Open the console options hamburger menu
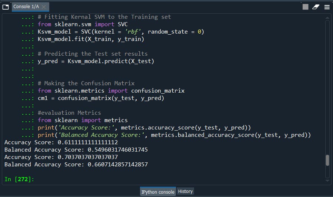The image size is (333, 197). pyautogui.click(x=327, y=7)
